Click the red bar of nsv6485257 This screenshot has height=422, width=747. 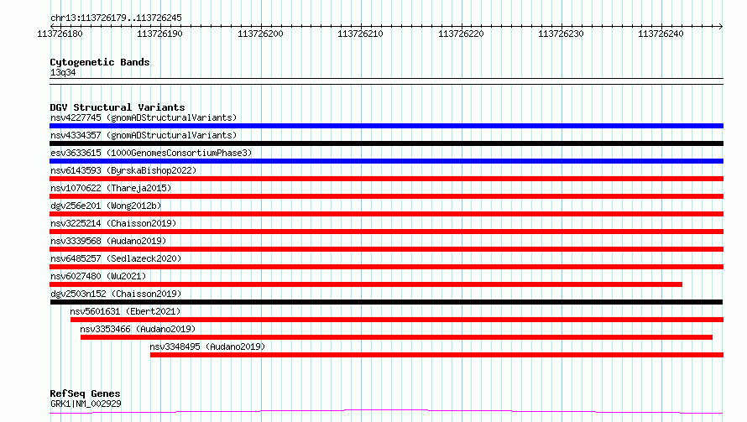[386, 267]
